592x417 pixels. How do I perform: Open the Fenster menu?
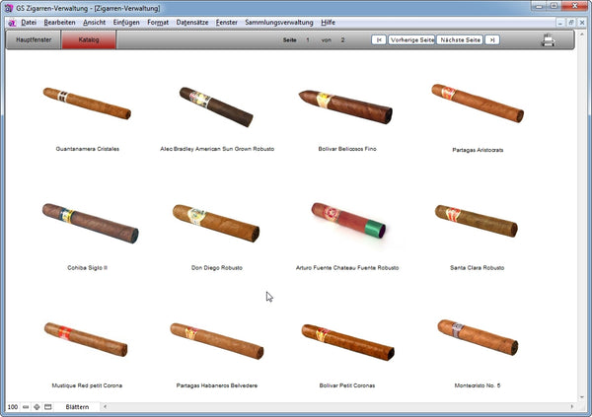pyautogui.click(x=227, y=23)
